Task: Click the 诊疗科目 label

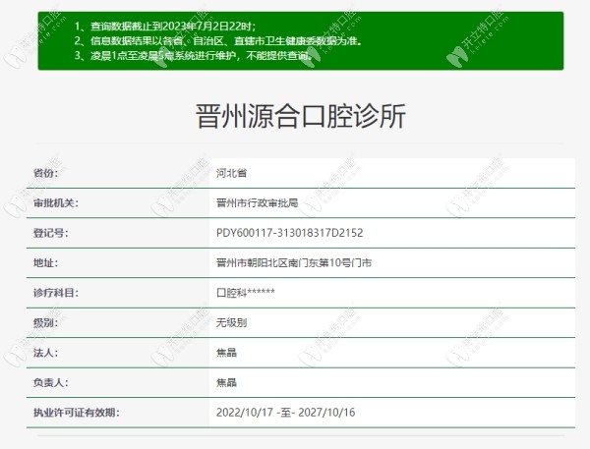Action: point(56,293)
